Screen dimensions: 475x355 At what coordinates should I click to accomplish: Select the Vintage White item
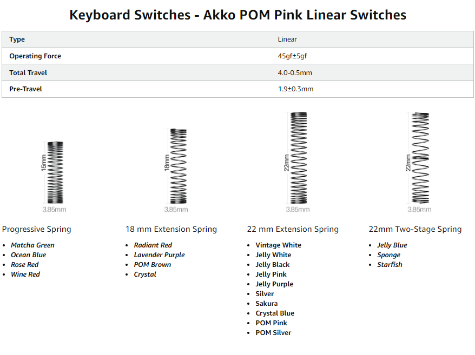coord(279,245)
